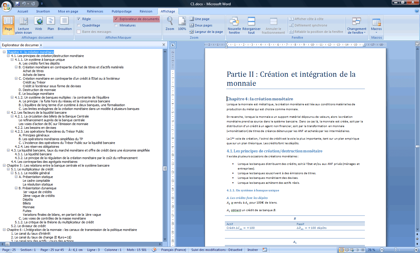Toggle the Règle checkbox
The height and width of the screenshot is (253, 420).
tap(79, 19)
